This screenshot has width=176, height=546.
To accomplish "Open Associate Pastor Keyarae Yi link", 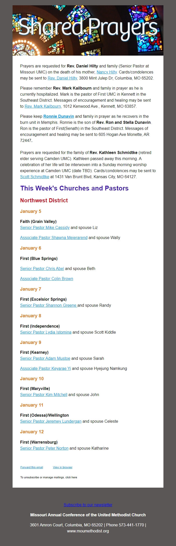I will [46, 368].
